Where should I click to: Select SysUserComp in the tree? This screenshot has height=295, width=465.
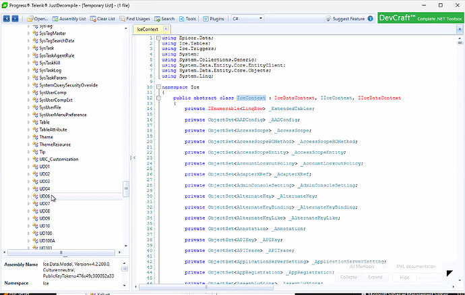point(53,92)
